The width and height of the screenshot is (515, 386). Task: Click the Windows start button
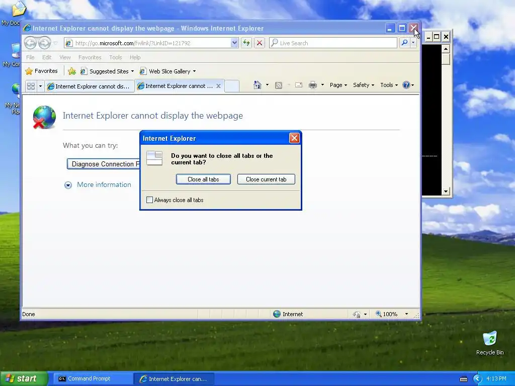tap(24, 378)
